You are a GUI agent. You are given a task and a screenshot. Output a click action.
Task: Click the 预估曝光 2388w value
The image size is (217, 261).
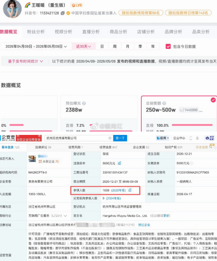(x=74, y=110)
